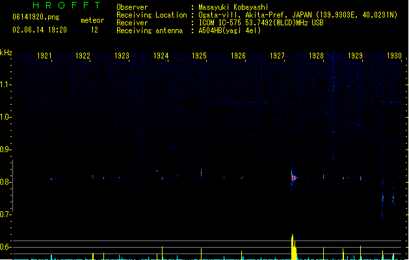
Task: Click the 1922 time axis marker
Action: point(83,56)
